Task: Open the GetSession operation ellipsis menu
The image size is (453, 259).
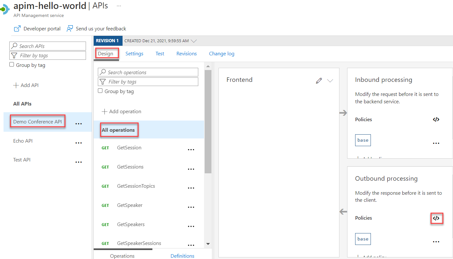Action: (191, 150)
